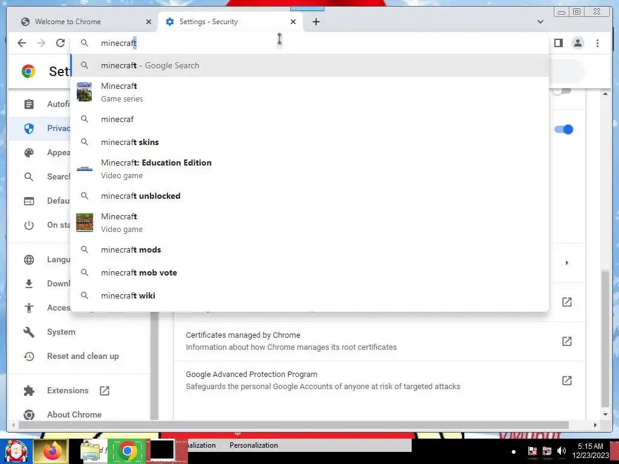
Task: Click vertical scrollbar up arrow
Action: pos(605,94)
